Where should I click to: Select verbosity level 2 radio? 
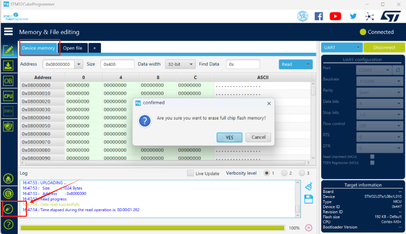coord(284,173)
